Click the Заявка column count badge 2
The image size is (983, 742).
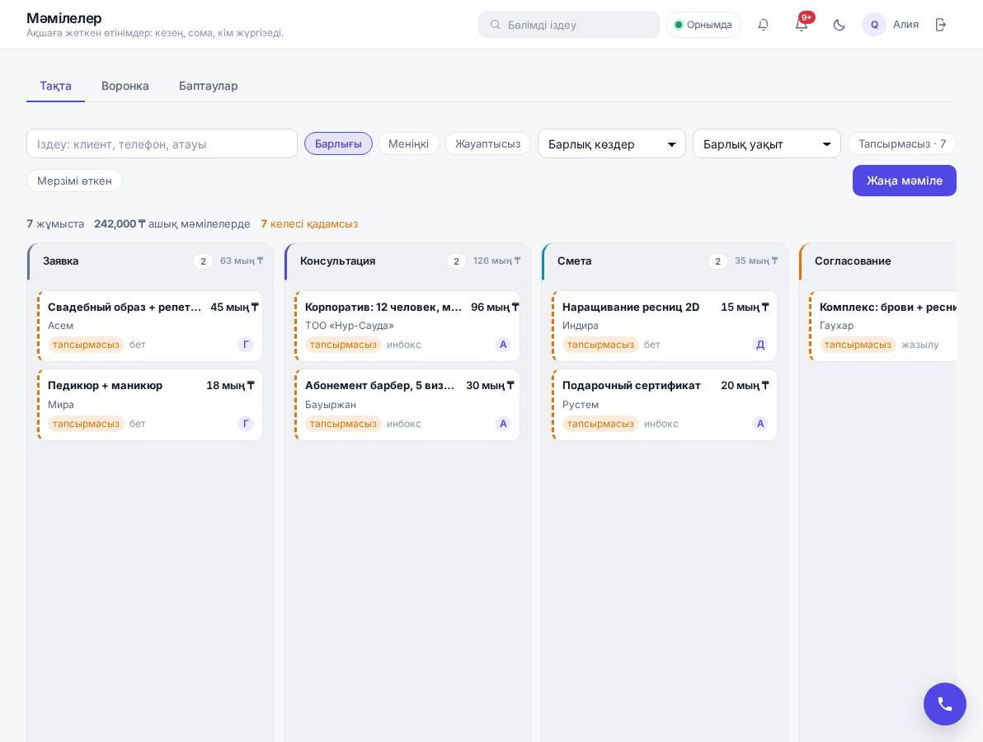(203, 261)
